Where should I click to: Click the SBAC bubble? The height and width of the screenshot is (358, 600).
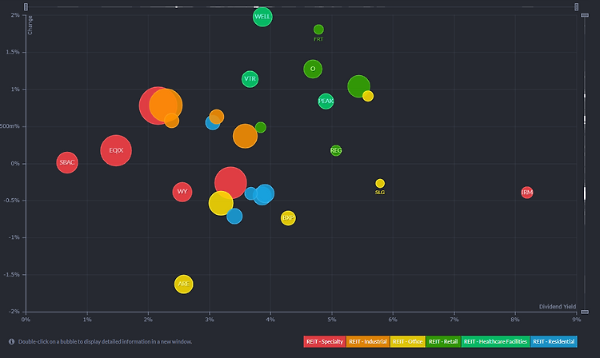67,162
